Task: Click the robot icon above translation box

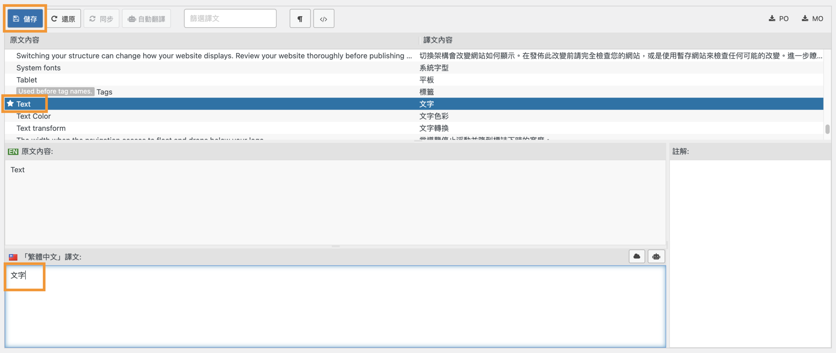Action: pyautogui.click(x=656, y=256)
